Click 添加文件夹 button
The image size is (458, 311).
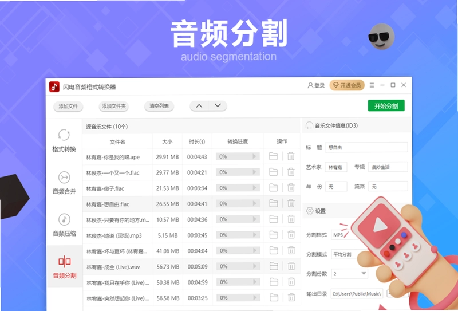coord(113,106)
